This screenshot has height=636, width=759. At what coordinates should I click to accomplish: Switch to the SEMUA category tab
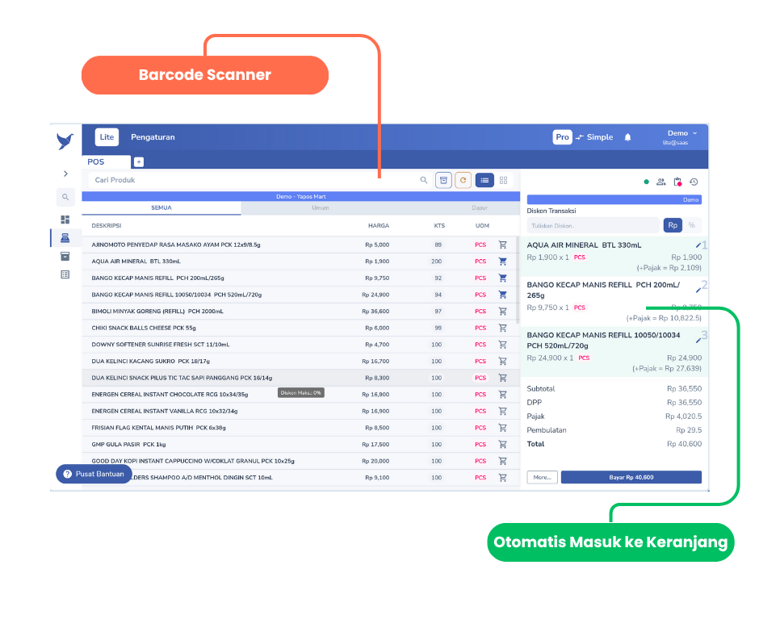coord(161,208)
